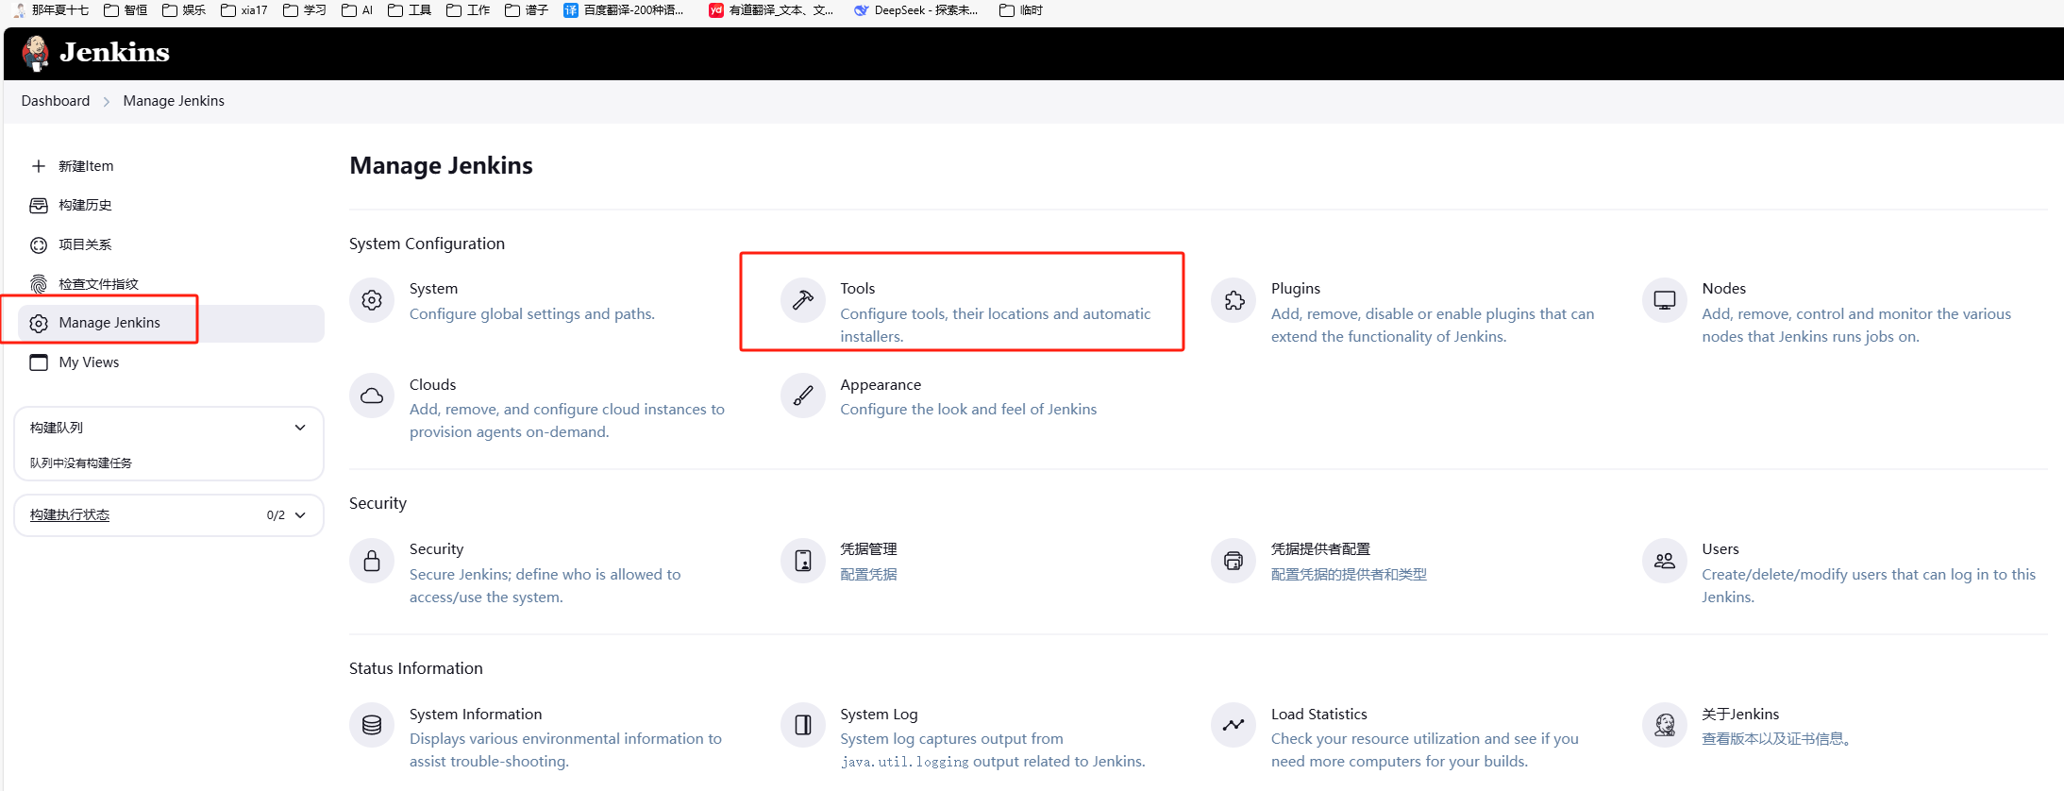
Task: Click the Load Statistics chart icon
Action: pos(1233,725)
